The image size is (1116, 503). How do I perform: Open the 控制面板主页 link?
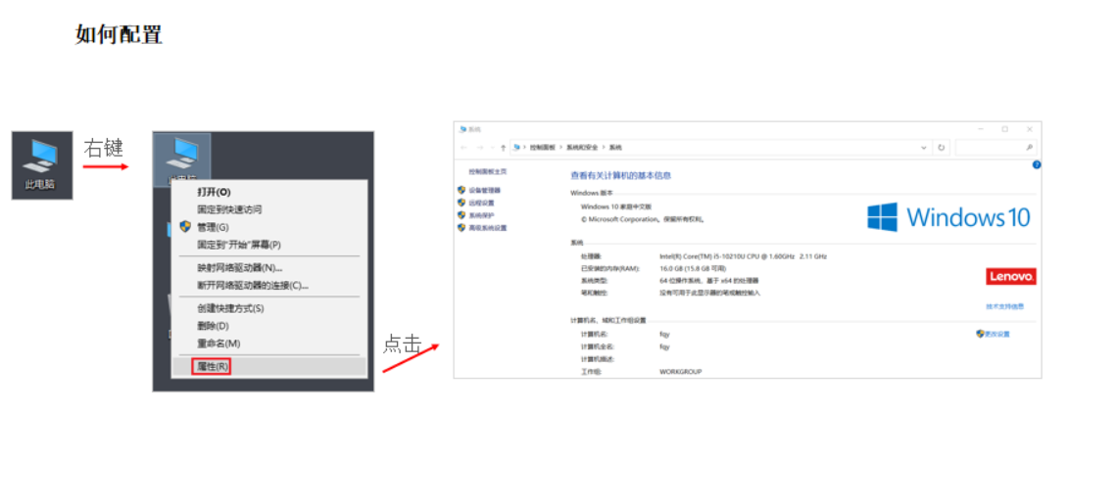pos(488,172)
